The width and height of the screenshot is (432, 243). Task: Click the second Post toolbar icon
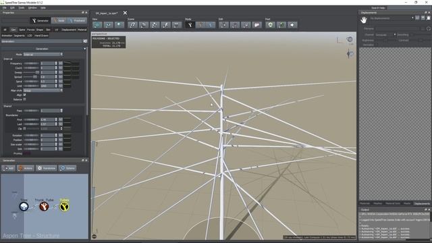281,25
